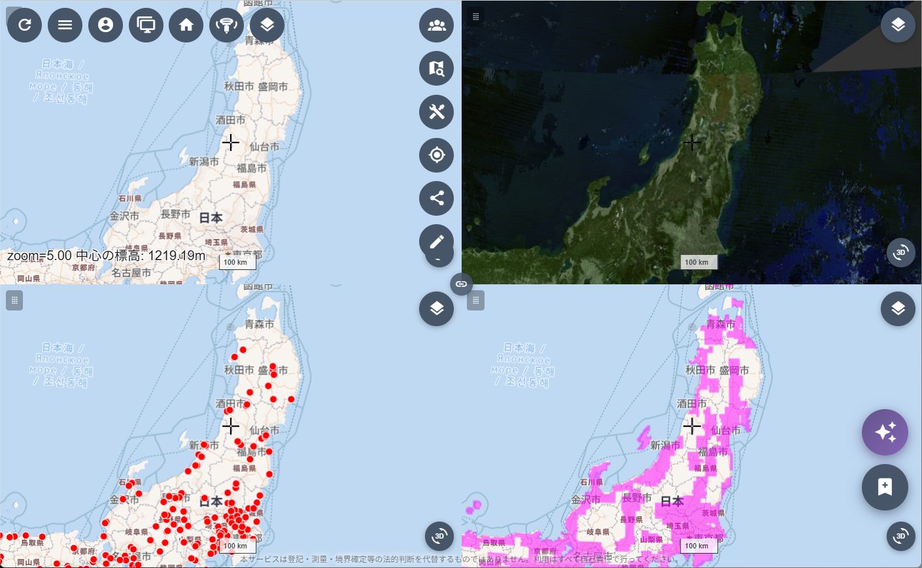Toggle 3D view on the red-dot map
This screenshot has height=568, width=922.
click(439, 536)
